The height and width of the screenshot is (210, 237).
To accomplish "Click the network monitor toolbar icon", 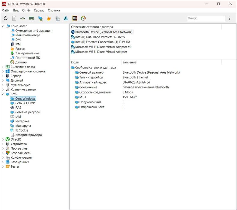I will (40, 18).
